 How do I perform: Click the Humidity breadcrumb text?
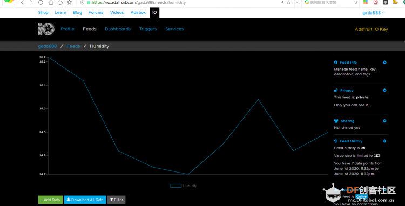tap(99, 46)
